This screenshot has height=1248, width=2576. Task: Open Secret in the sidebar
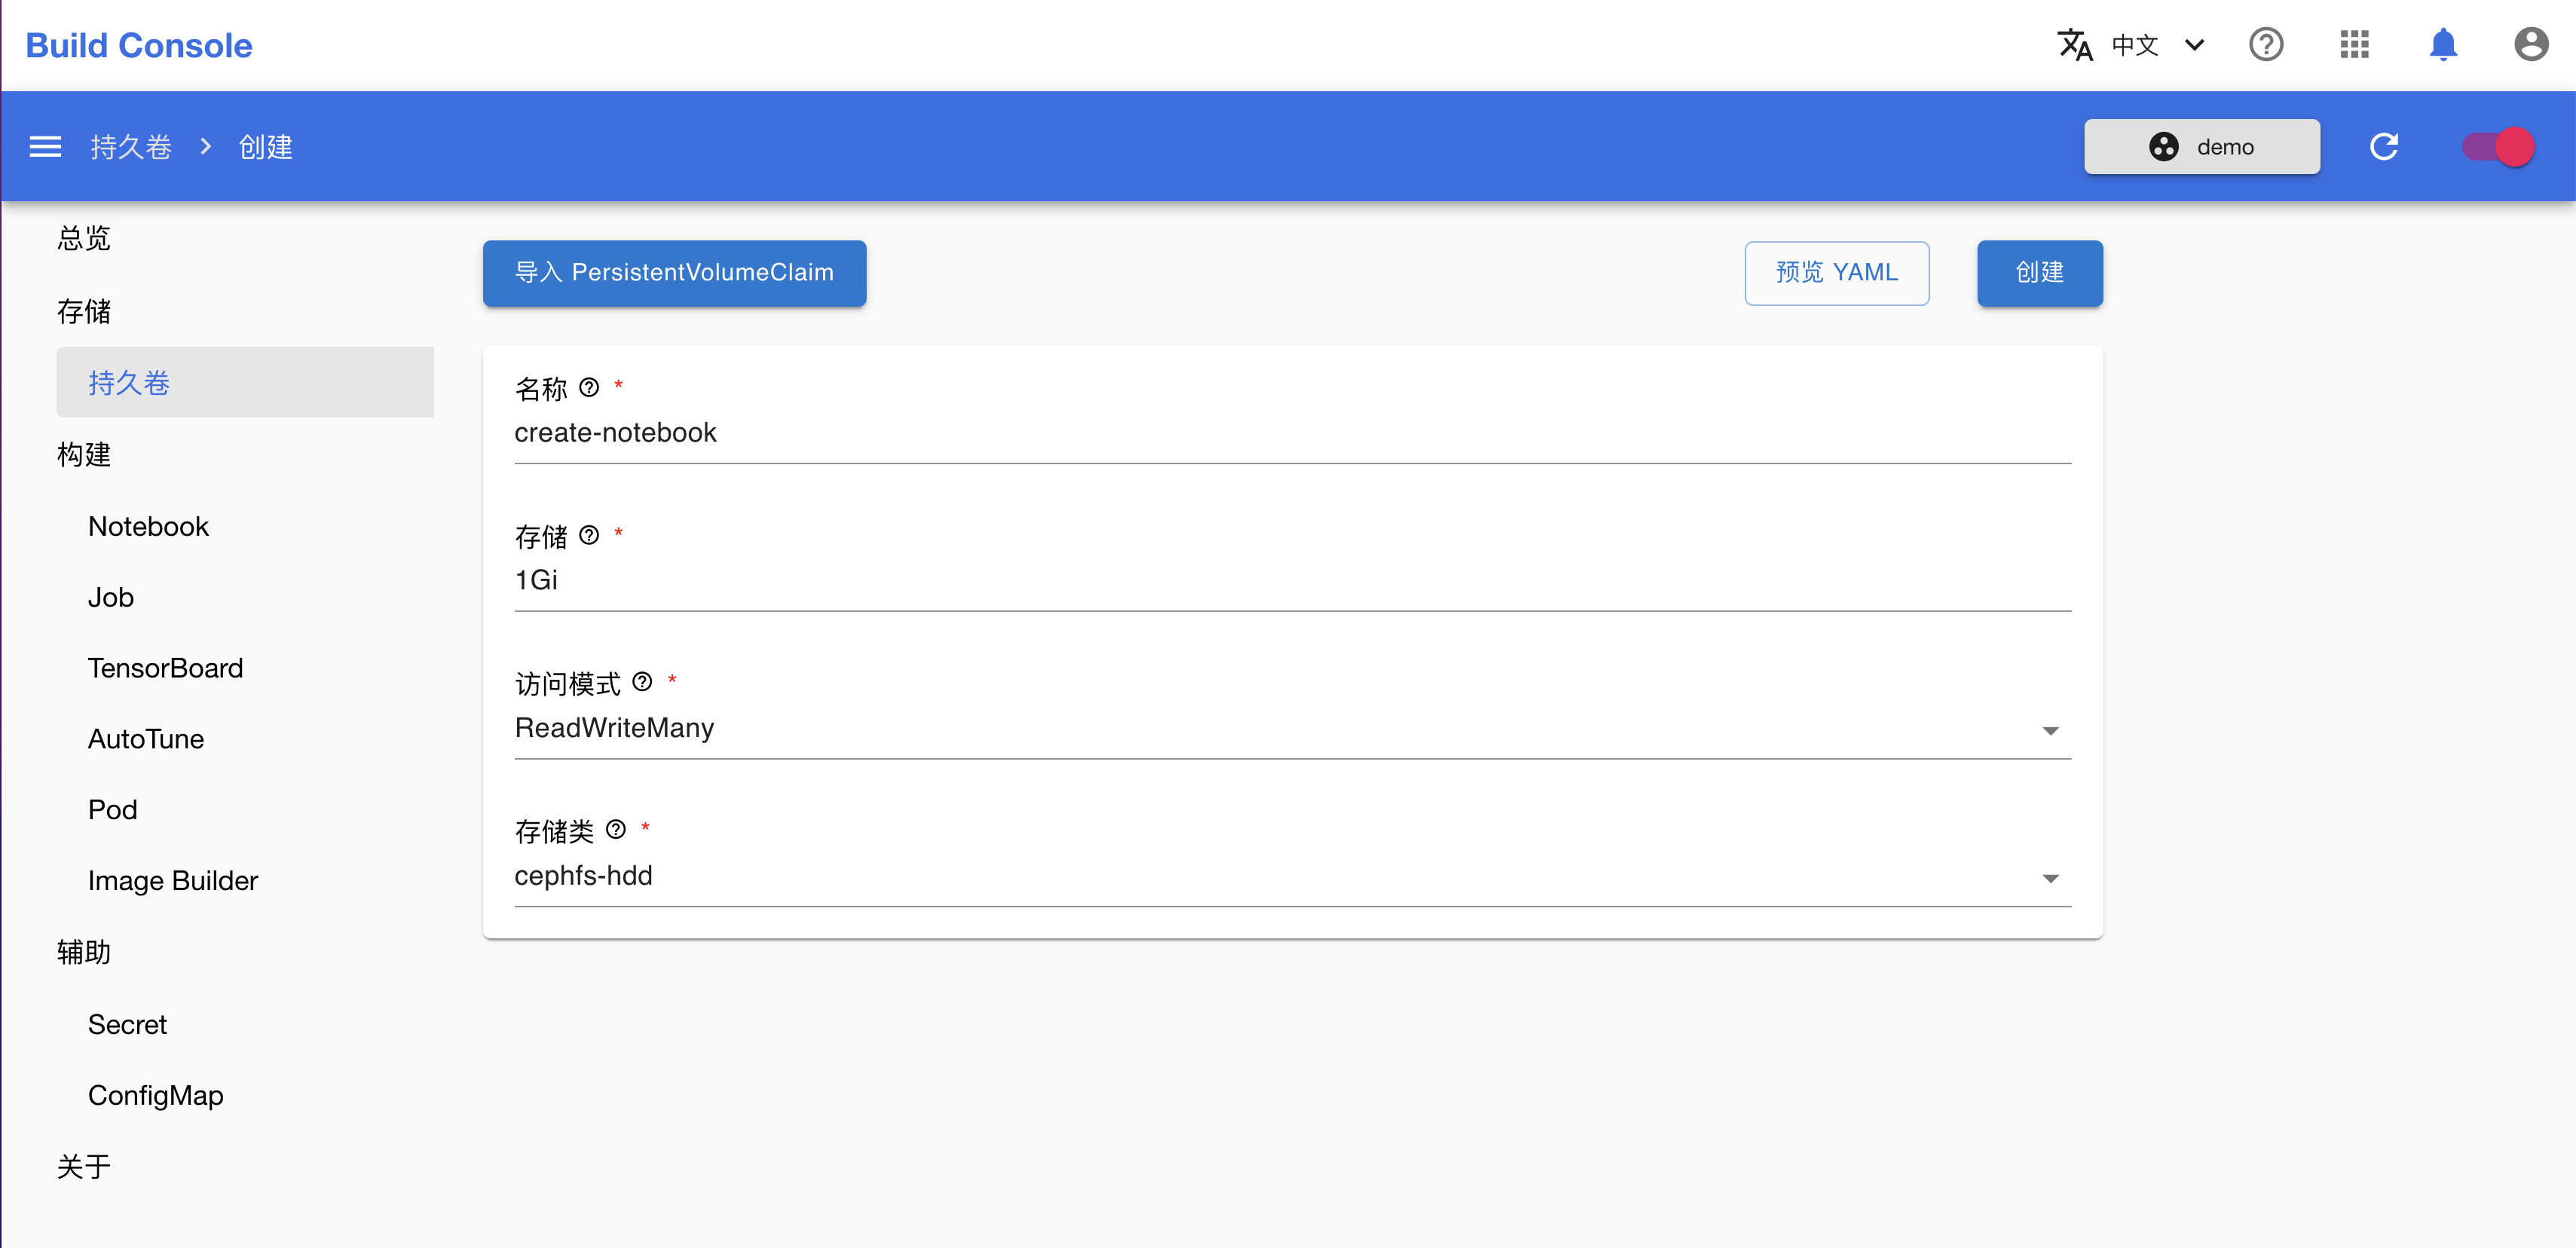[127, 1025]
